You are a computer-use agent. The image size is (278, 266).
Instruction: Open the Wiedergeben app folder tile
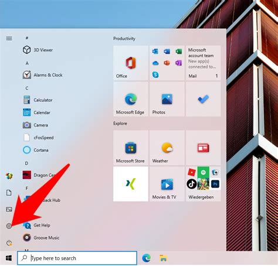[x=204, y=184]
